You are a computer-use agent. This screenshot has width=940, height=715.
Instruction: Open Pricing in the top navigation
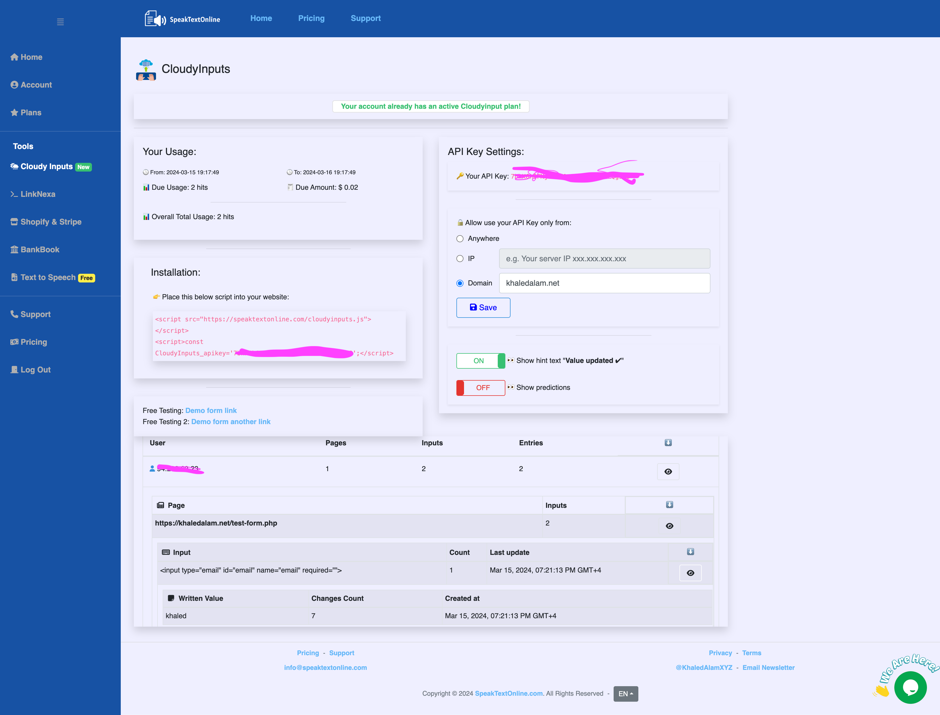(x=311, y=18)
